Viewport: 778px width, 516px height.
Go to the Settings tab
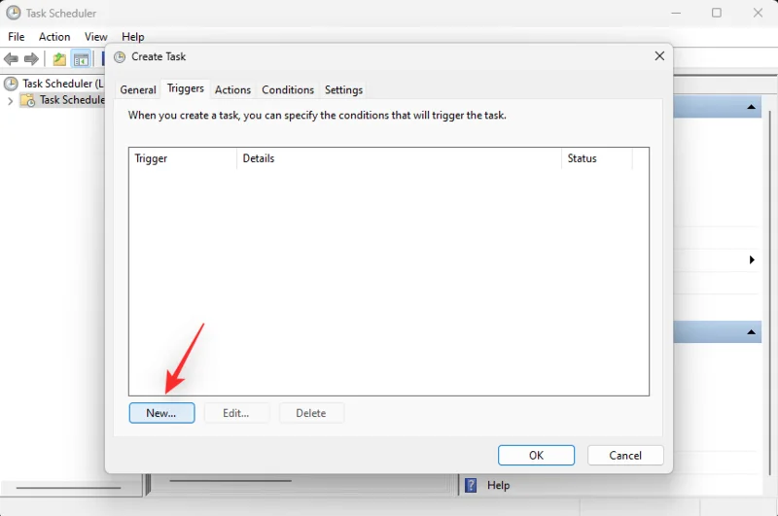point(343,89)
